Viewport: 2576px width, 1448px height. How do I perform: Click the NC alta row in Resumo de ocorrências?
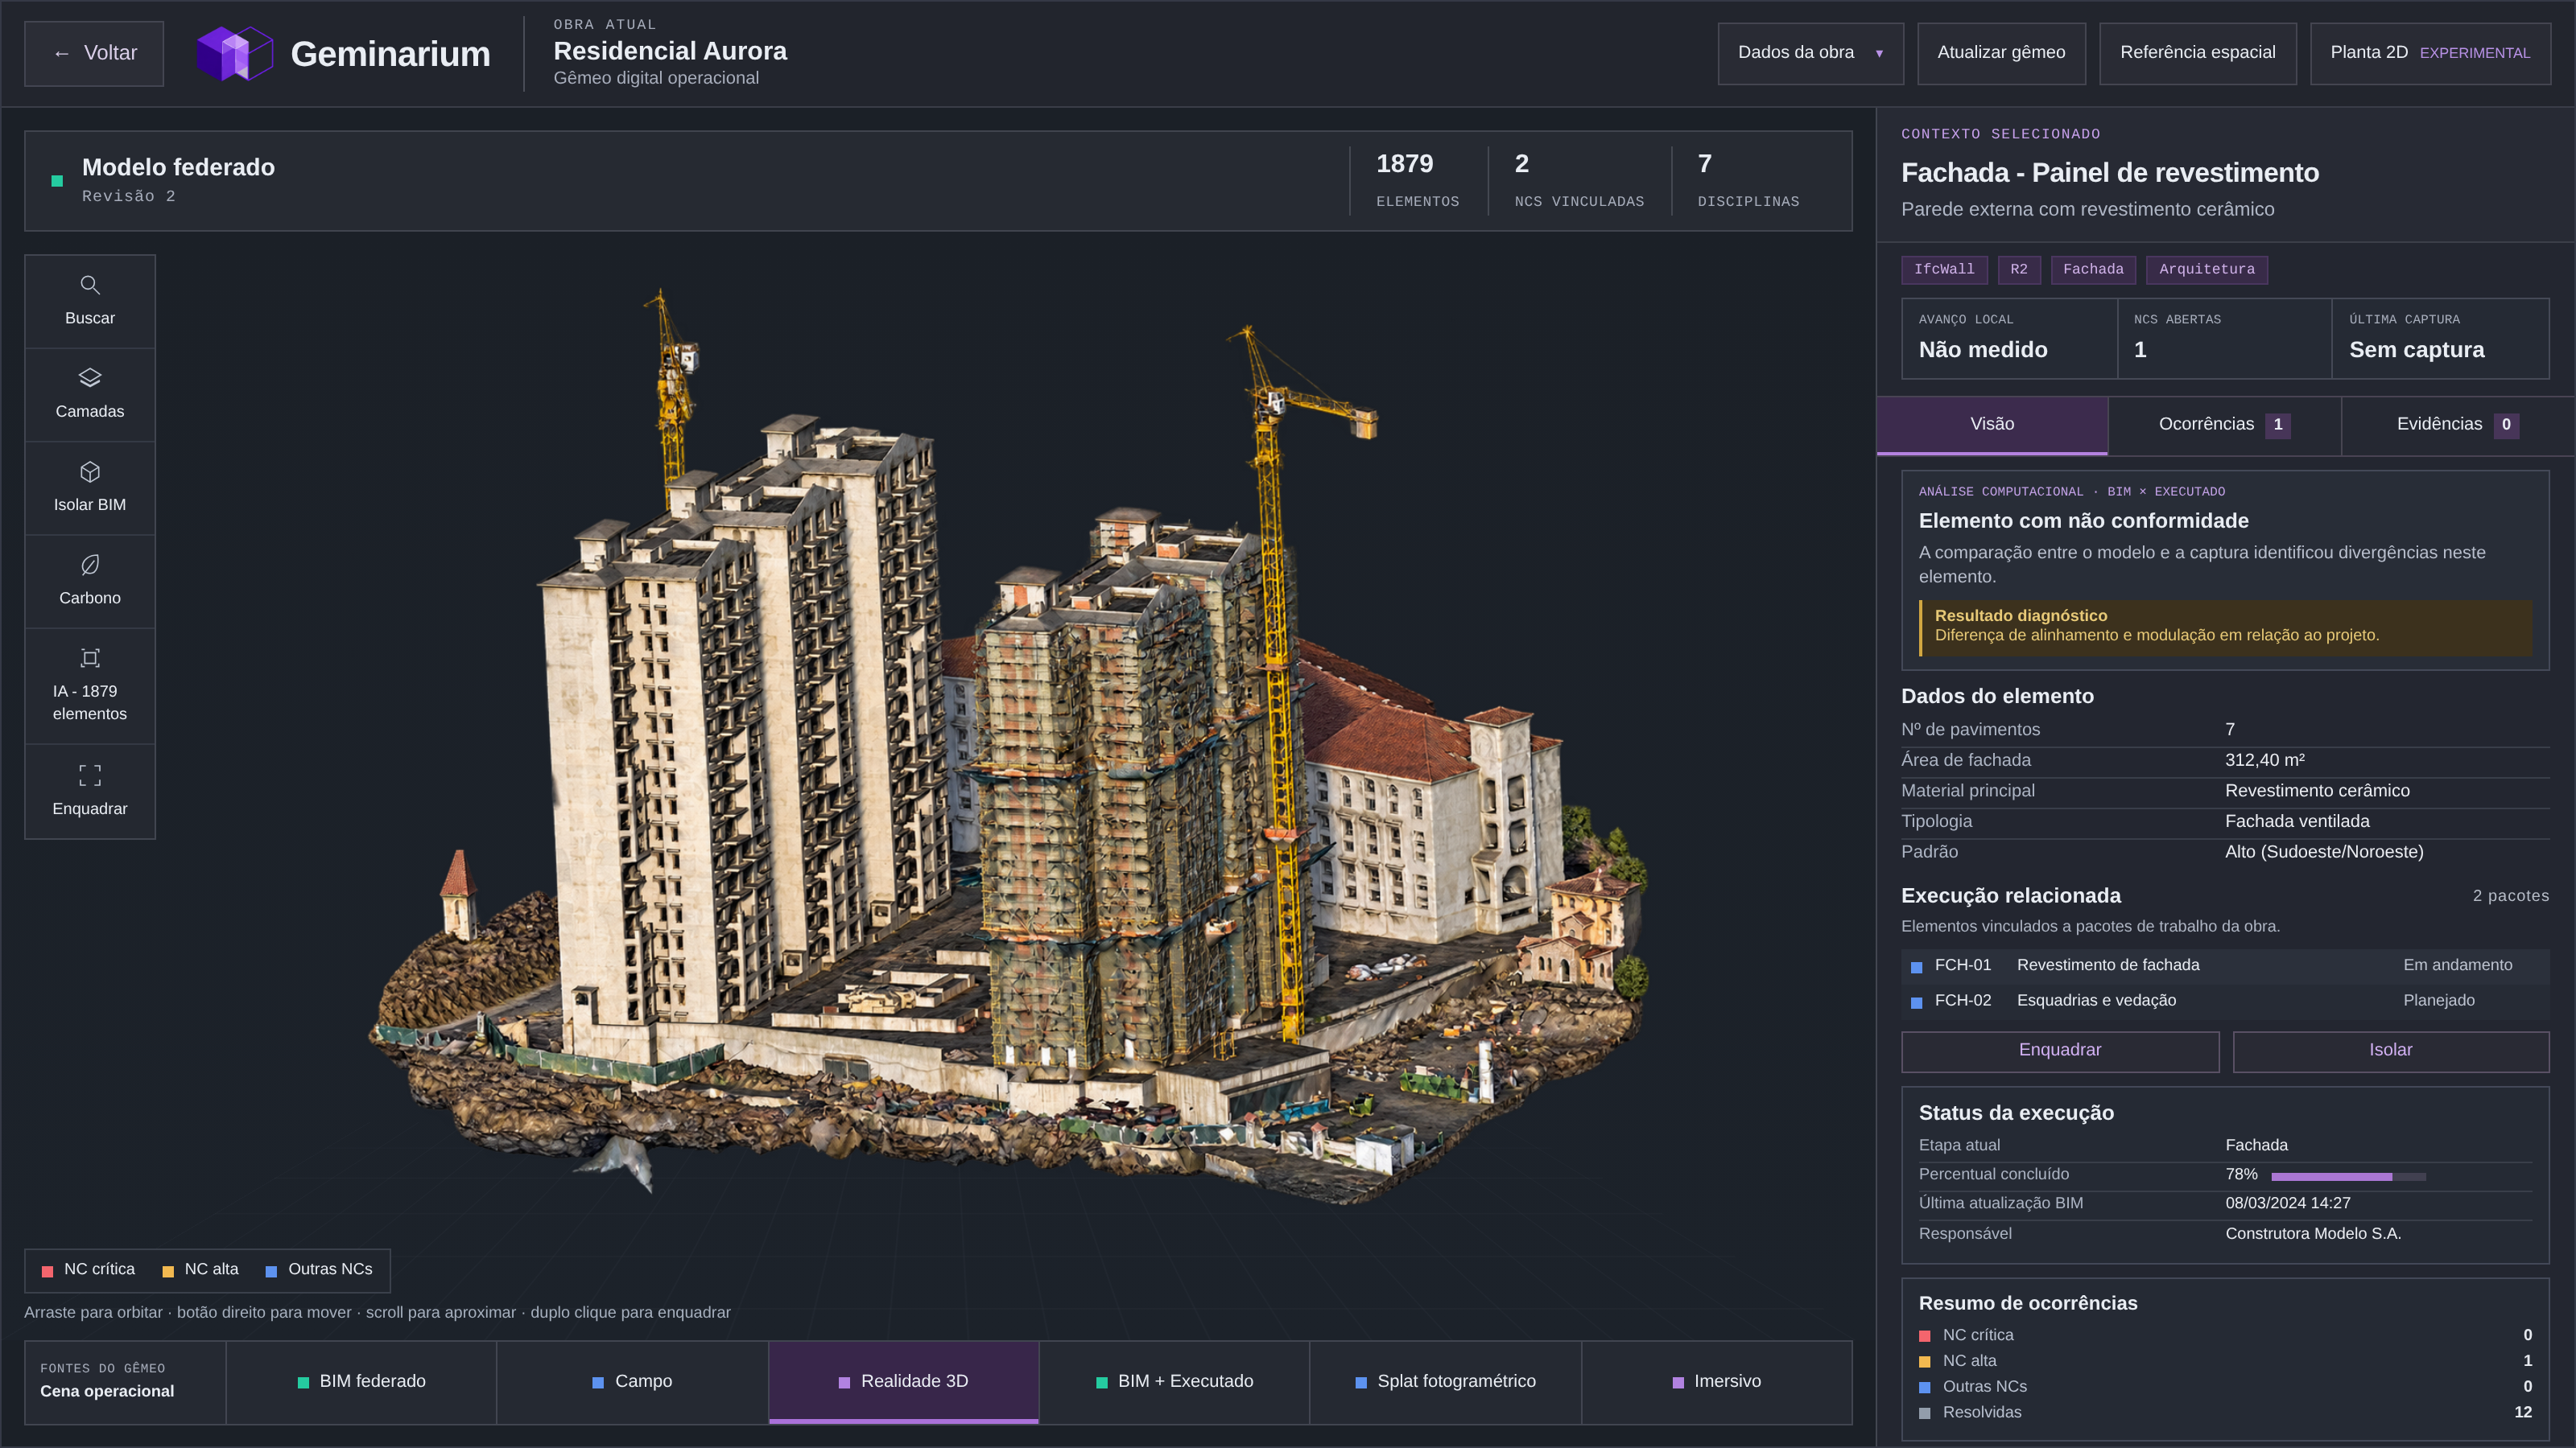pyautogui.click(x=2225, y=1362)
